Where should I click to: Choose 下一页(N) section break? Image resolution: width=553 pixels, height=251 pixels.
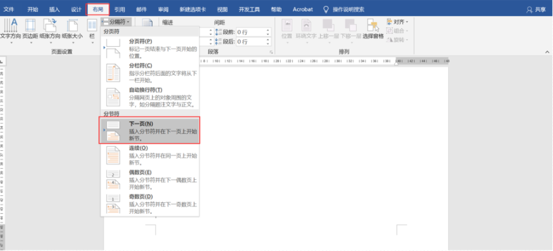coord(150,131)
